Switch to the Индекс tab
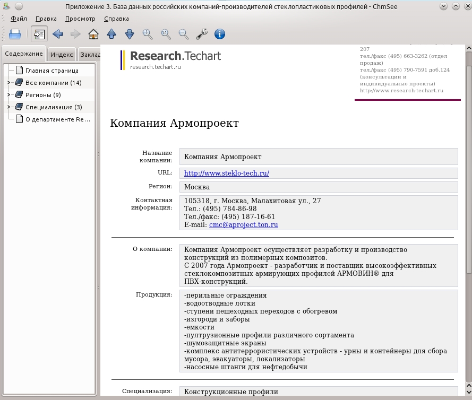 [62, 55]
